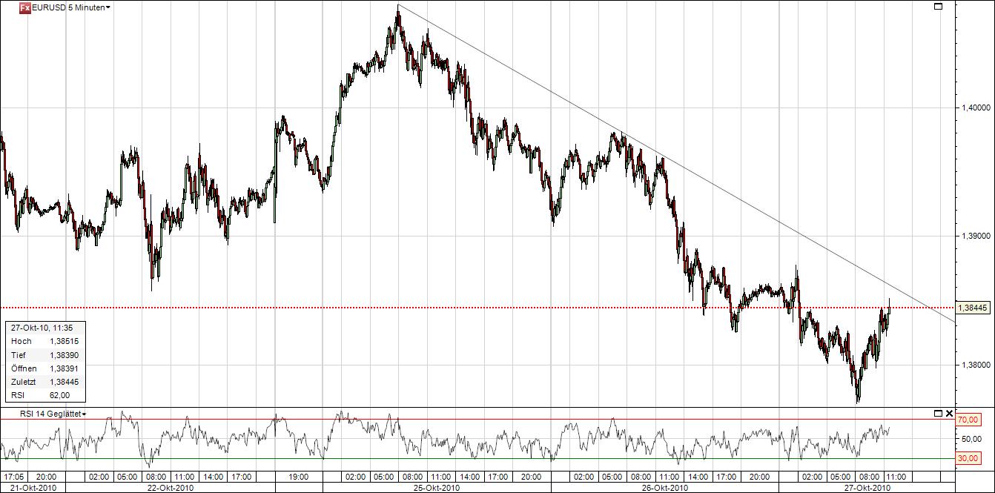Click the quote info box showing Hoch 1,38515
Screen dimensions: 995x493
(x=46, y=342)
